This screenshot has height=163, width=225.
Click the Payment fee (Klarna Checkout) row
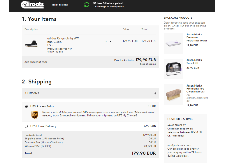point(90,142)
